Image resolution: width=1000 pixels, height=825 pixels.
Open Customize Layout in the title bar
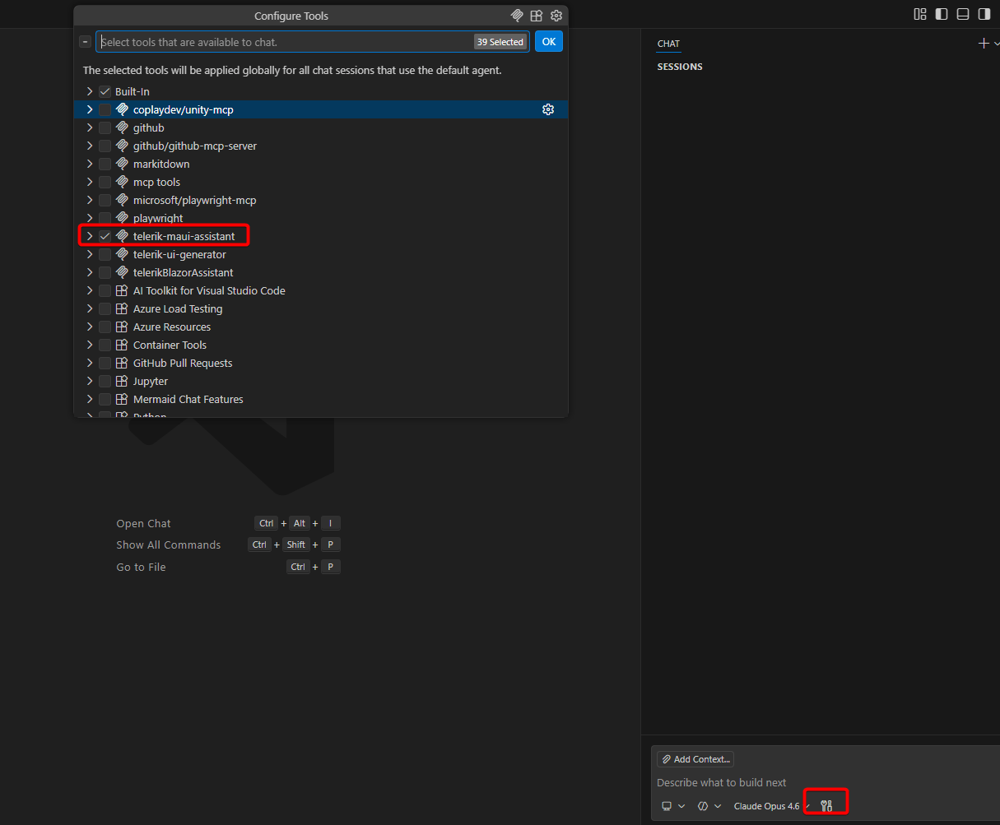point(920,14)
